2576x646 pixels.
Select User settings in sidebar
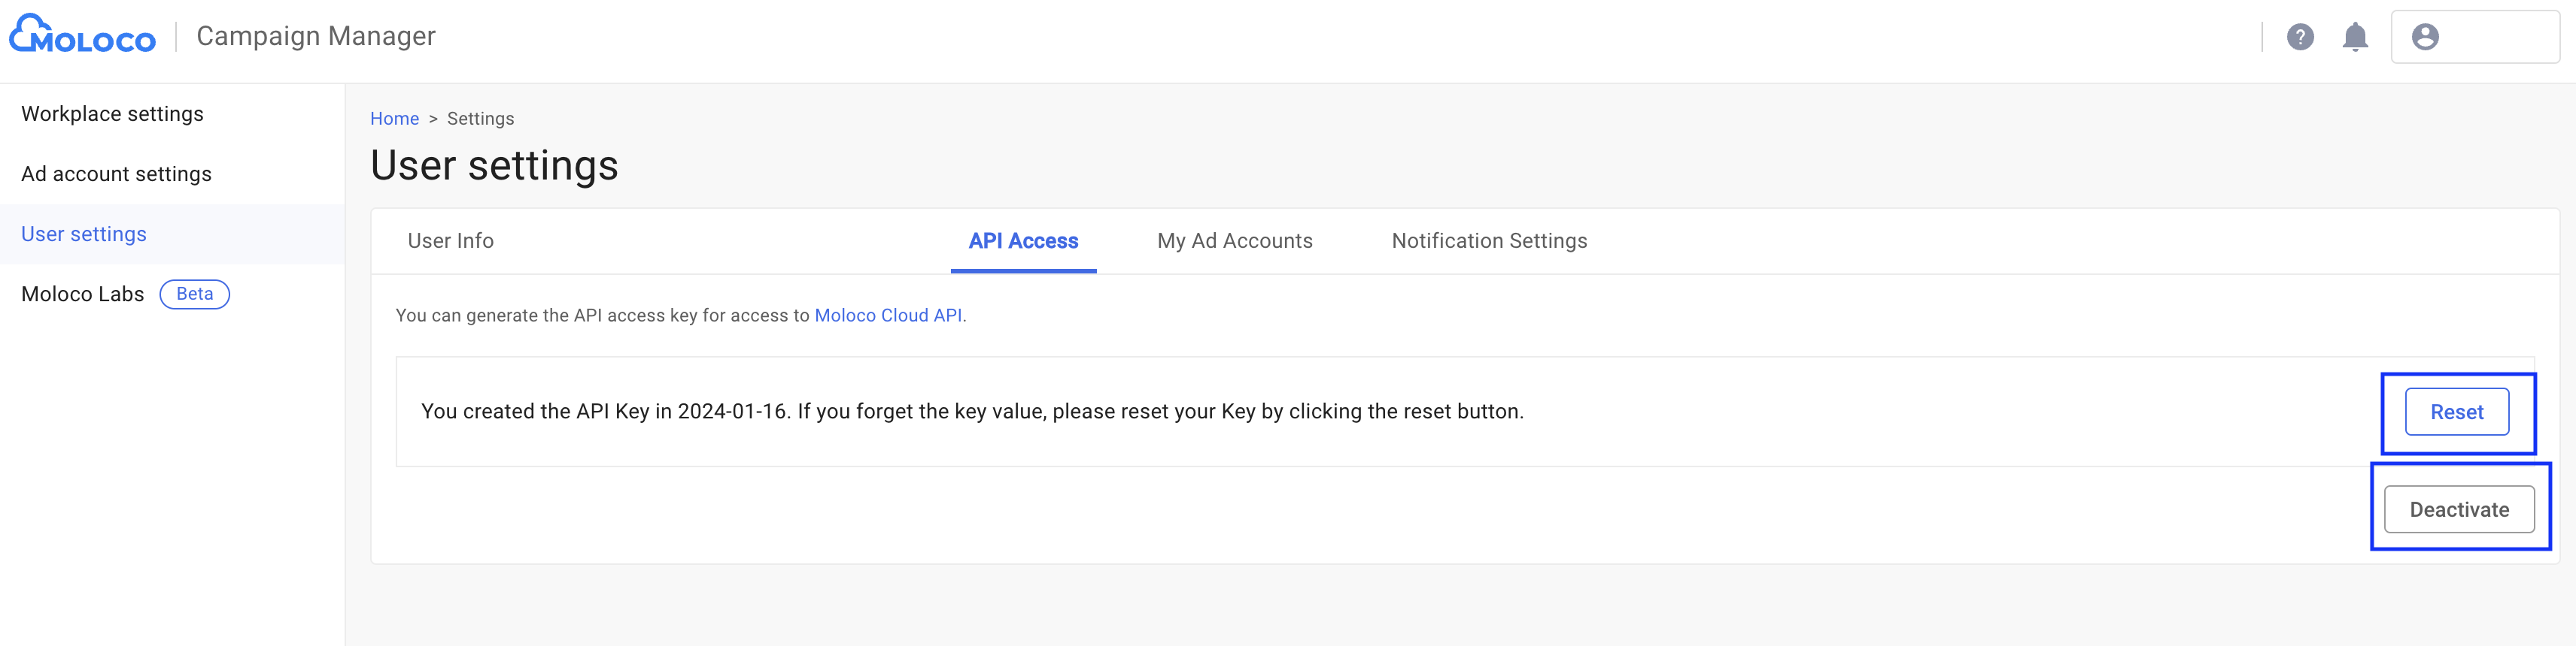(84, 234)
